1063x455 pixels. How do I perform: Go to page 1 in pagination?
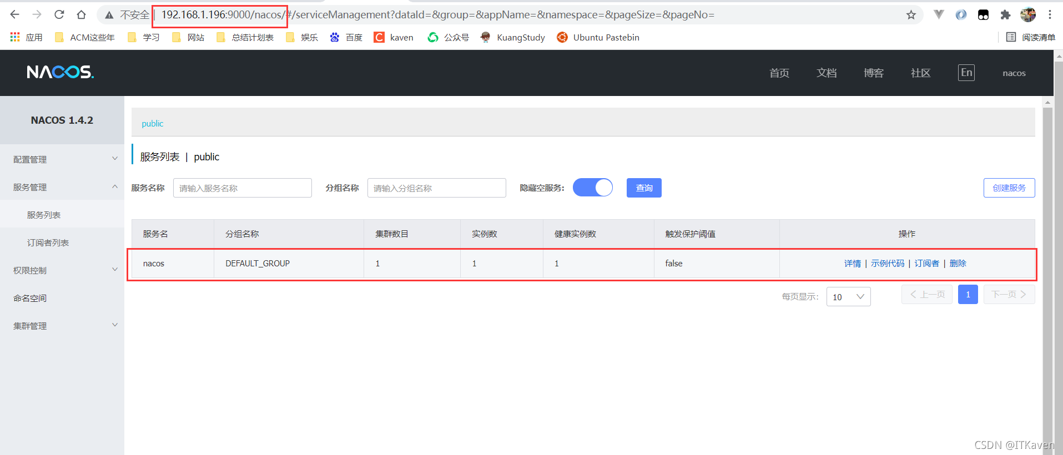click(968, 294)
